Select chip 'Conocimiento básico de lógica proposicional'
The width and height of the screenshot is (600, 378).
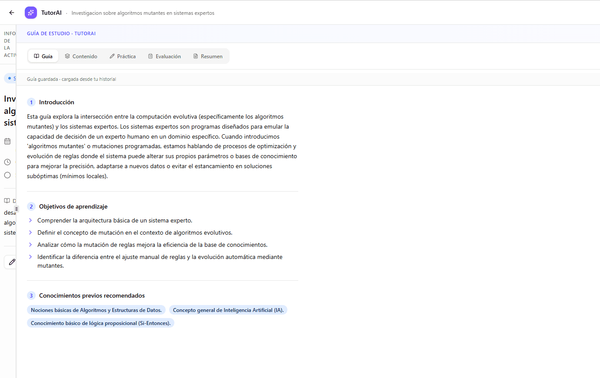[x=100, y=323]
